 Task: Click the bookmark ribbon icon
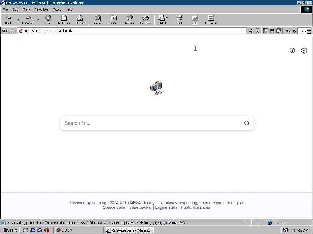257,31
